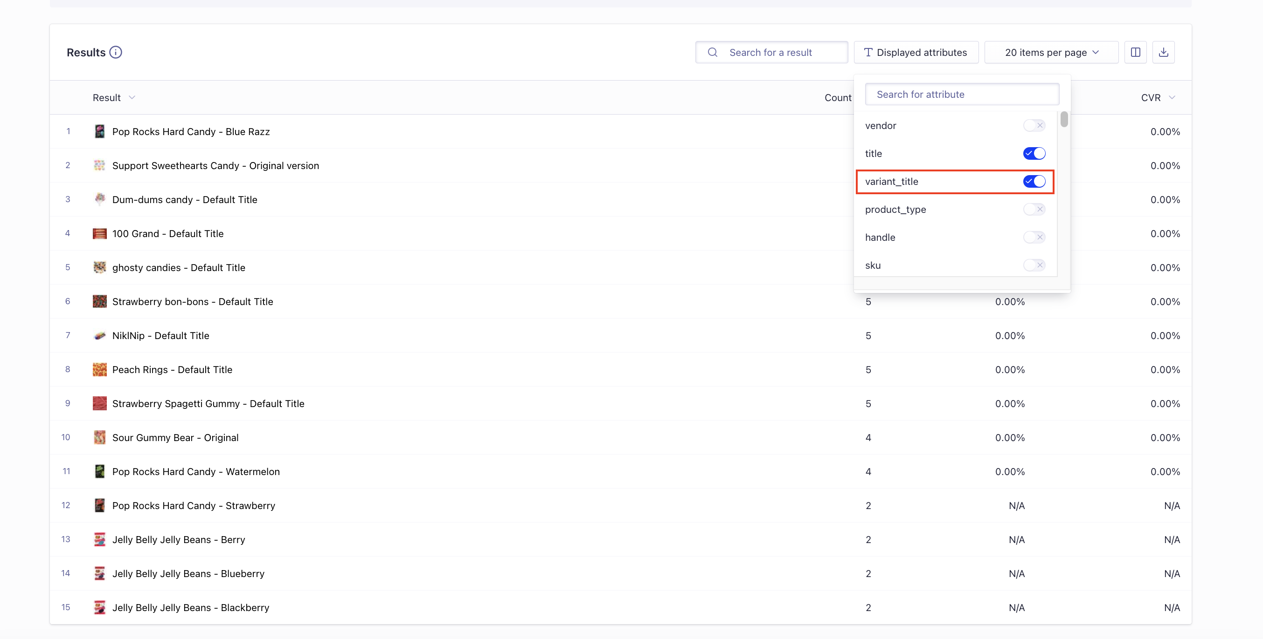Select 'Strawberry bon-bons - Default Title'
Viewport: 1263px width, 639px height.
click(x=192, y=302)
